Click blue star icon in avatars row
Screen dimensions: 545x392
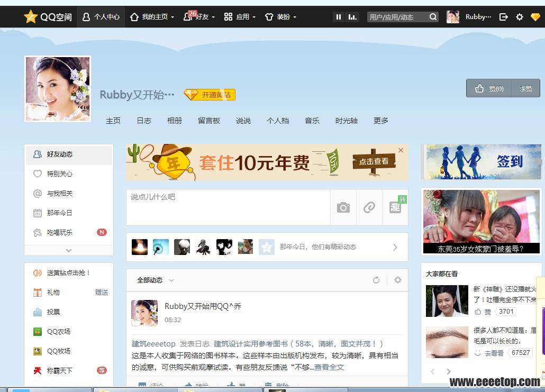pyautogui.click(x=267, y=247)
